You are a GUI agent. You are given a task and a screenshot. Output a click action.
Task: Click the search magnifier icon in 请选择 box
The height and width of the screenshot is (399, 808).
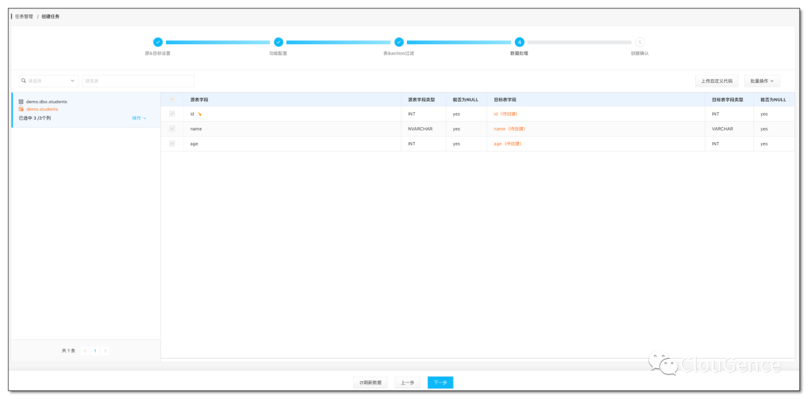24,81
